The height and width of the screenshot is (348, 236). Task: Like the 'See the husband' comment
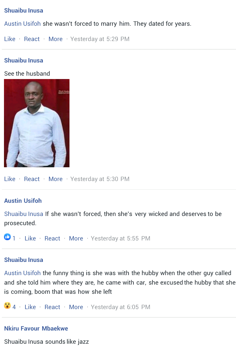(x=10, y=179)
